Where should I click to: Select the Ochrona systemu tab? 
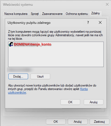(x=77, y=14)
